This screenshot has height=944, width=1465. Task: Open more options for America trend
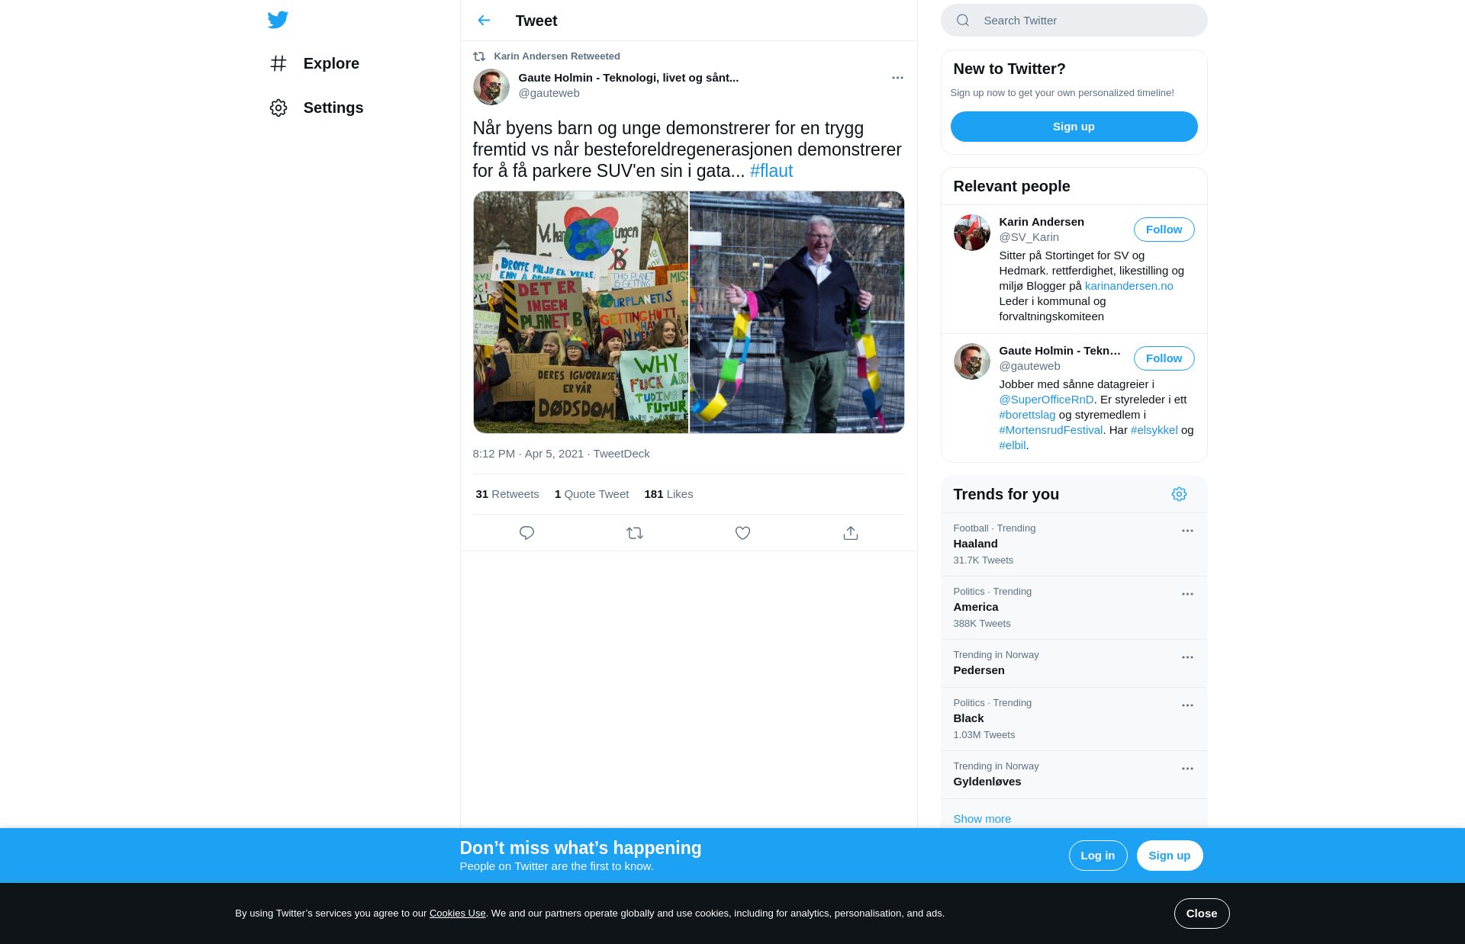(1187, 594)
